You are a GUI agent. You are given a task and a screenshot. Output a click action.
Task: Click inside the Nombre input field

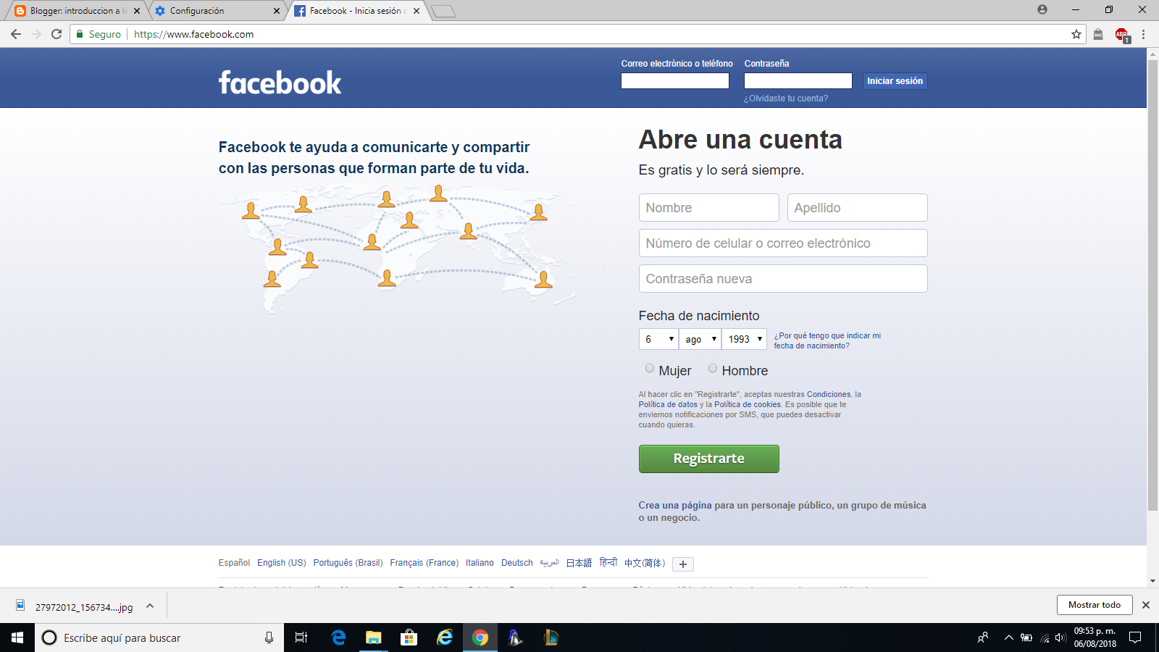pyautogui.click(x=708, y=207)
